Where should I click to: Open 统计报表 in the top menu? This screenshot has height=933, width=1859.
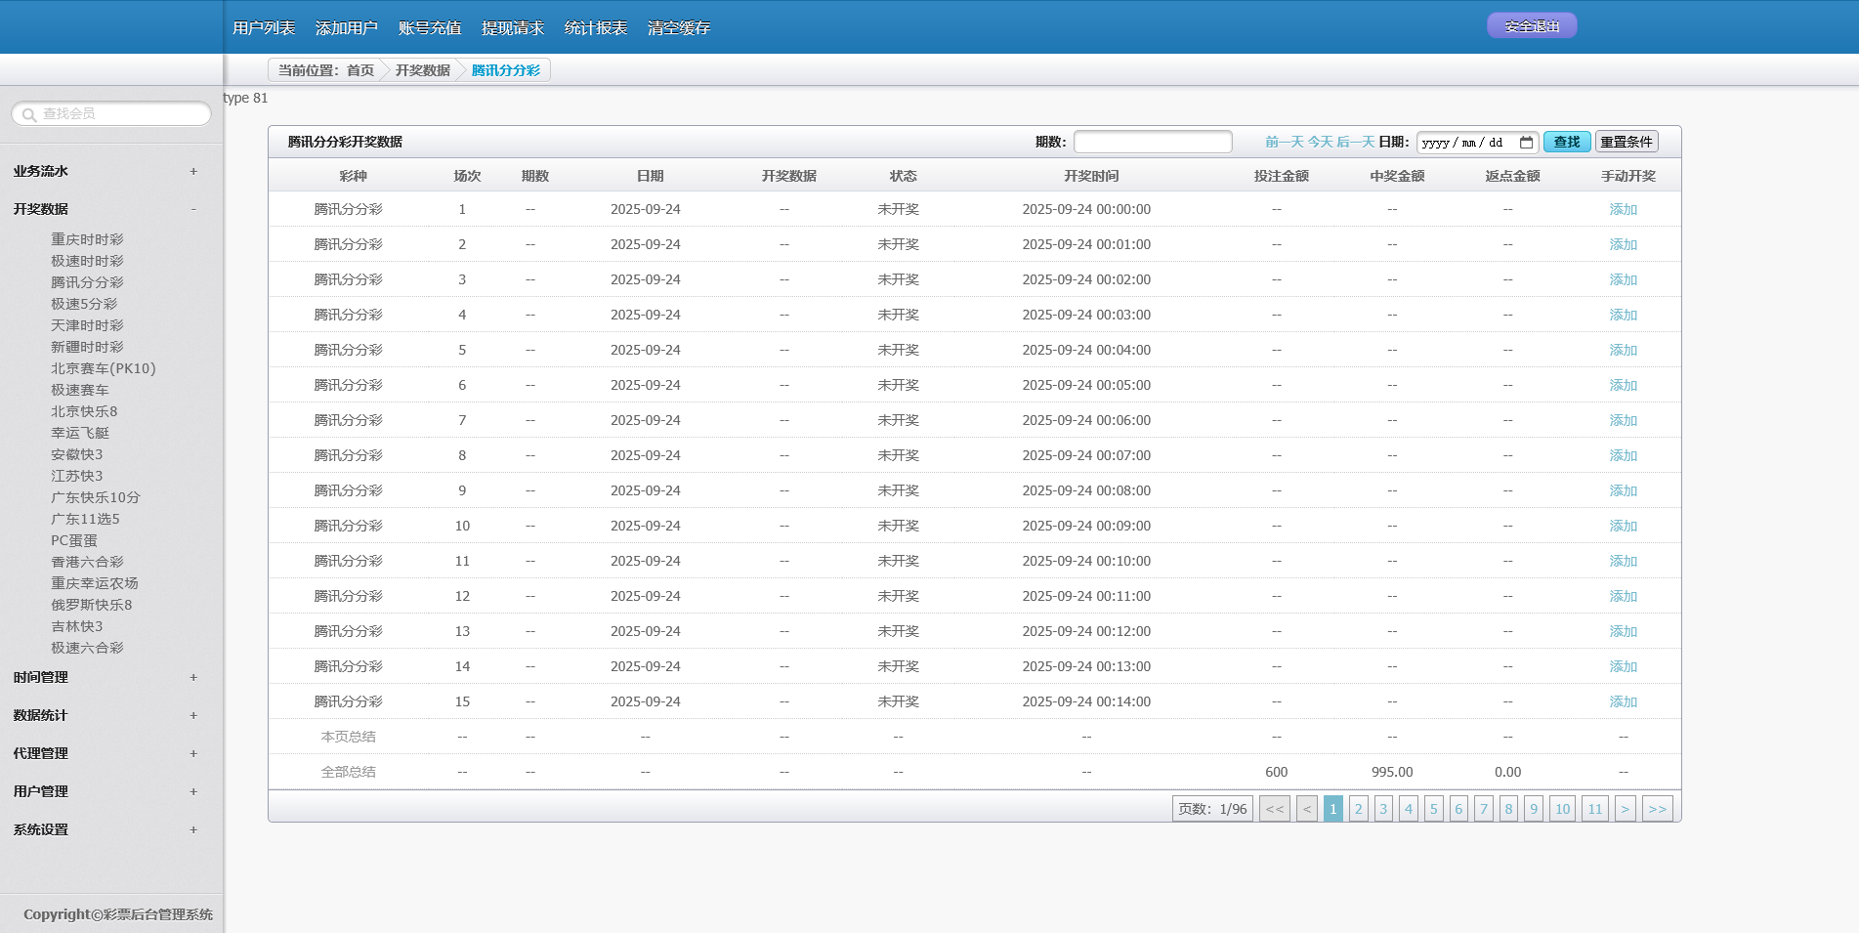(596, 28)
